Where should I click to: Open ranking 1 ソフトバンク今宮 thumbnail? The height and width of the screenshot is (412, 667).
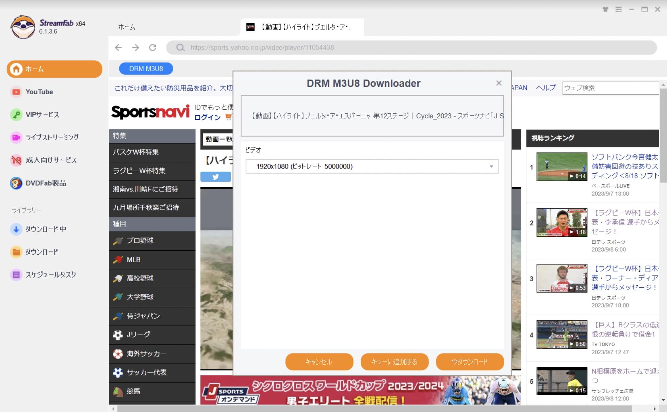click(562, 167)
